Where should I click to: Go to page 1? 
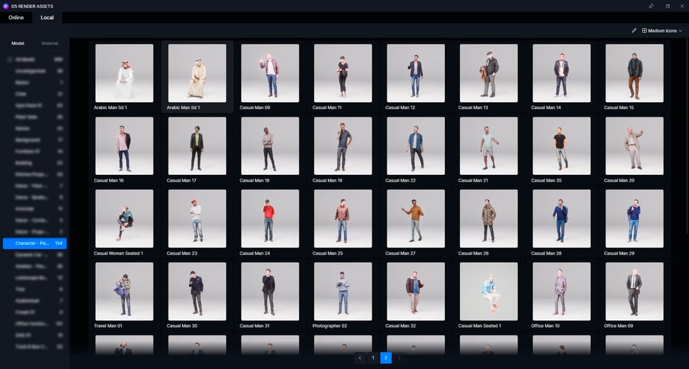pyautogui.click(x=373, y=358)
